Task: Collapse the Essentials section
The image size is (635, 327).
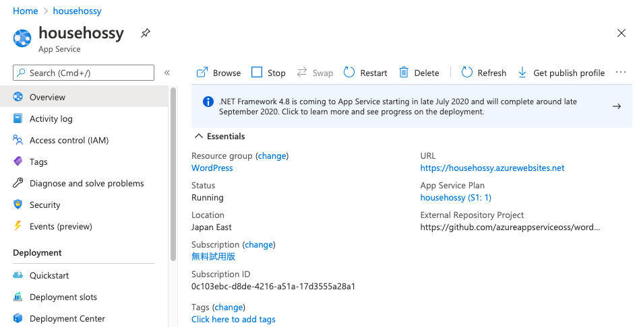Action: tap(198, 136)
